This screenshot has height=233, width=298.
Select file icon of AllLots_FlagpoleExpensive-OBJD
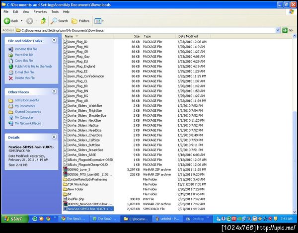(x=65, y=160)
